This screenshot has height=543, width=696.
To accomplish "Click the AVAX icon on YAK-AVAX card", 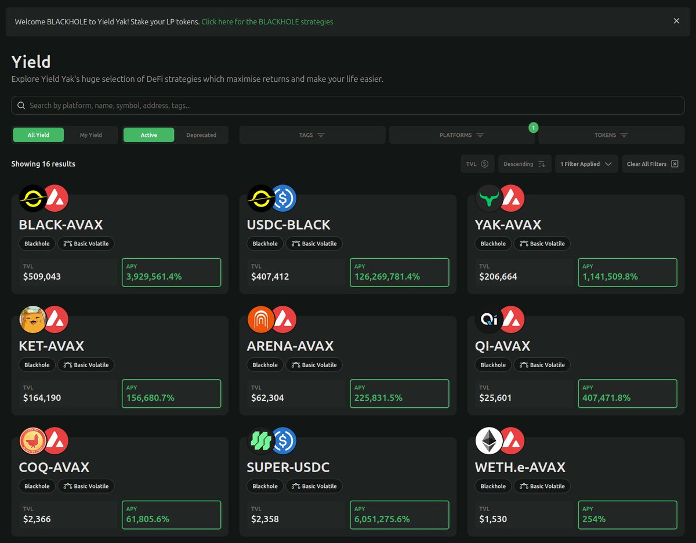I will coord(512,198).
